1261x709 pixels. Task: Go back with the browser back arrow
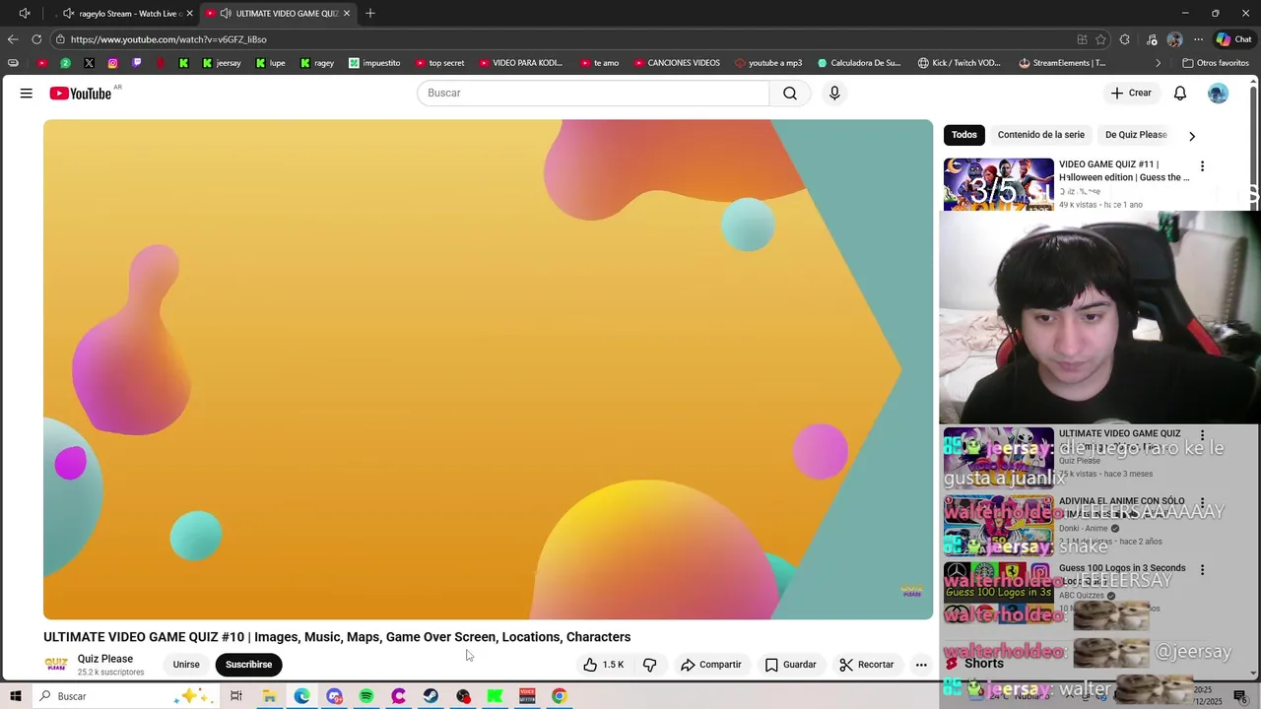13,39
